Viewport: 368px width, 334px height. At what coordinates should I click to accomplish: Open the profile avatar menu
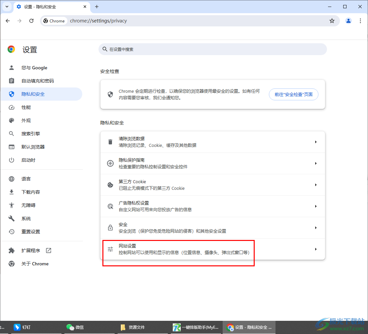(x=349, y=21)
